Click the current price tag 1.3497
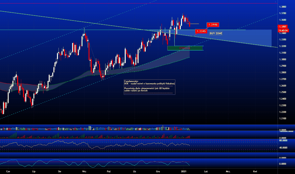Image resolution: width=295 pixels, height=174 pixels. point(283,27)
